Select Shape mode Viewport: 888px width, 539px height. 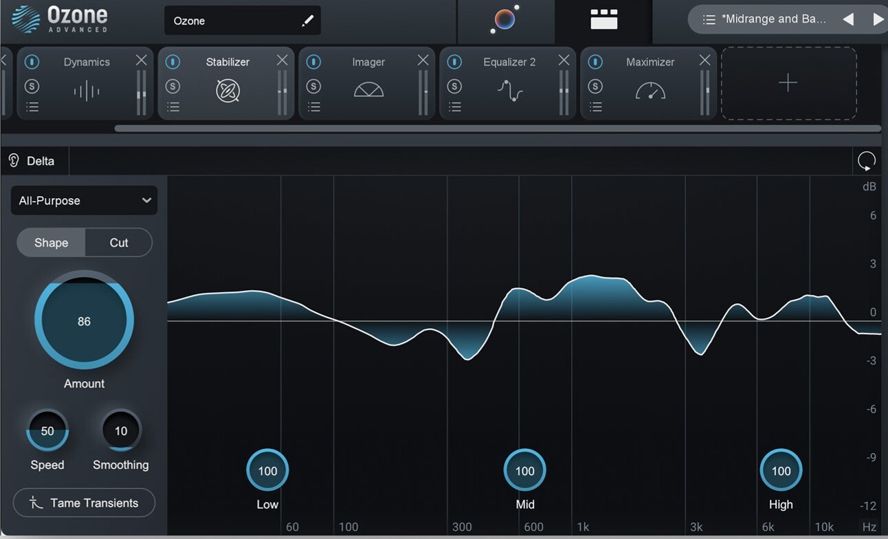[52, 243]
